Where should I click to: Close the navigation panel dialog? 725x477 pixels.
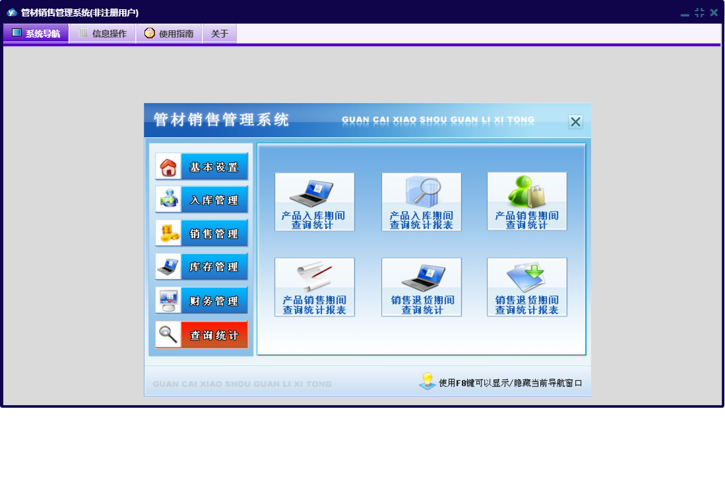[575, 122]
